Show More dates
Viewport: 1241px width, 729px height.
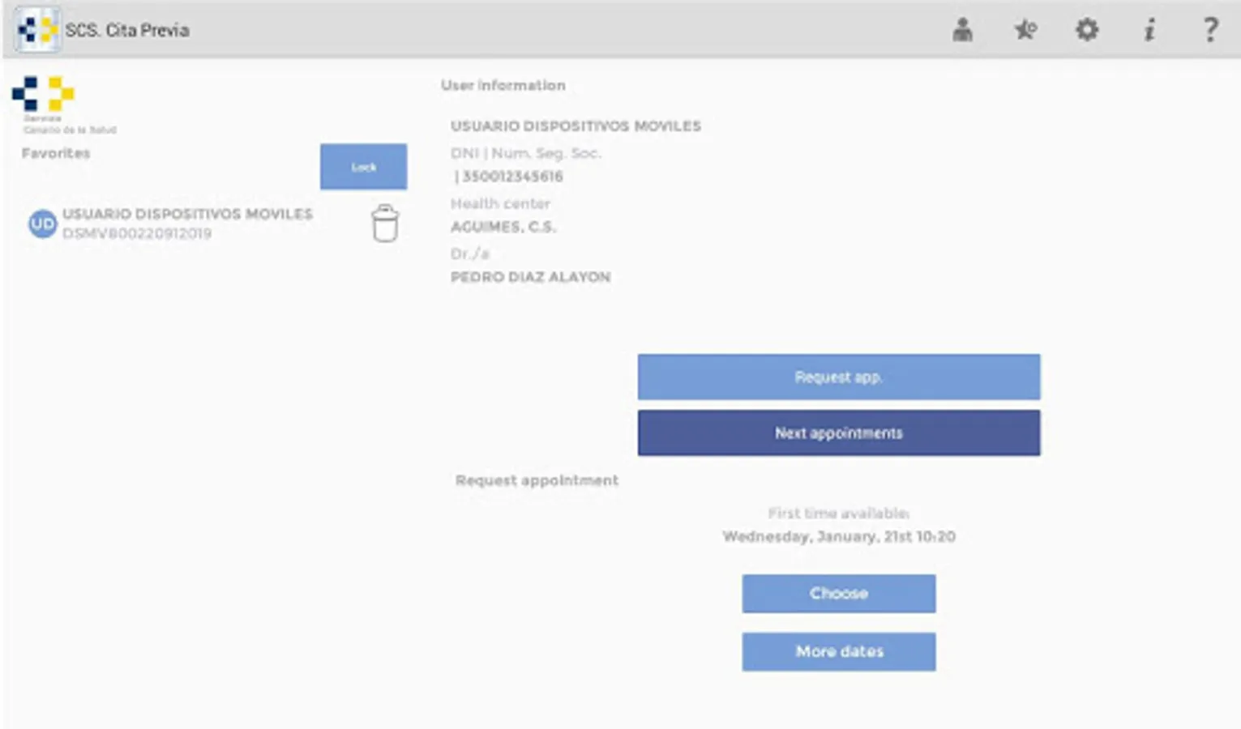[x=839, y=651]
